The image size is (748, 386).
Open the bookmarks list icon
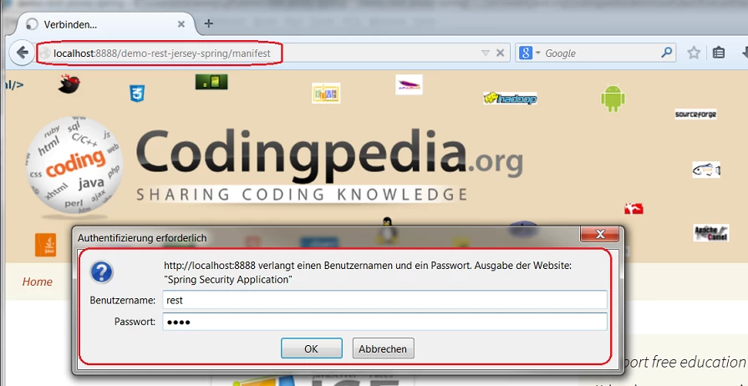(719, 53)
